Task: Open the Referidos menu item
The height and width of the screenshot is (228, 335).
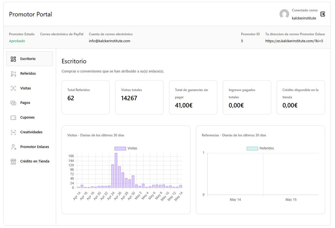Action: (x=28, y=74)
